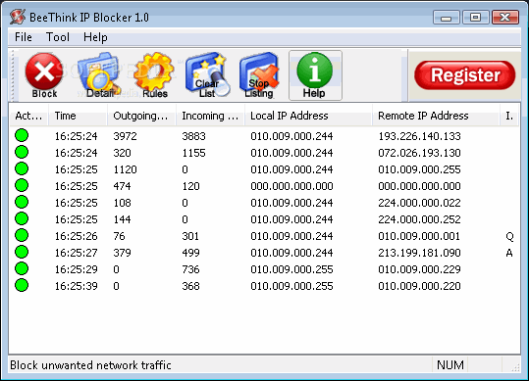Open the Detail toolbar icon

99,75
